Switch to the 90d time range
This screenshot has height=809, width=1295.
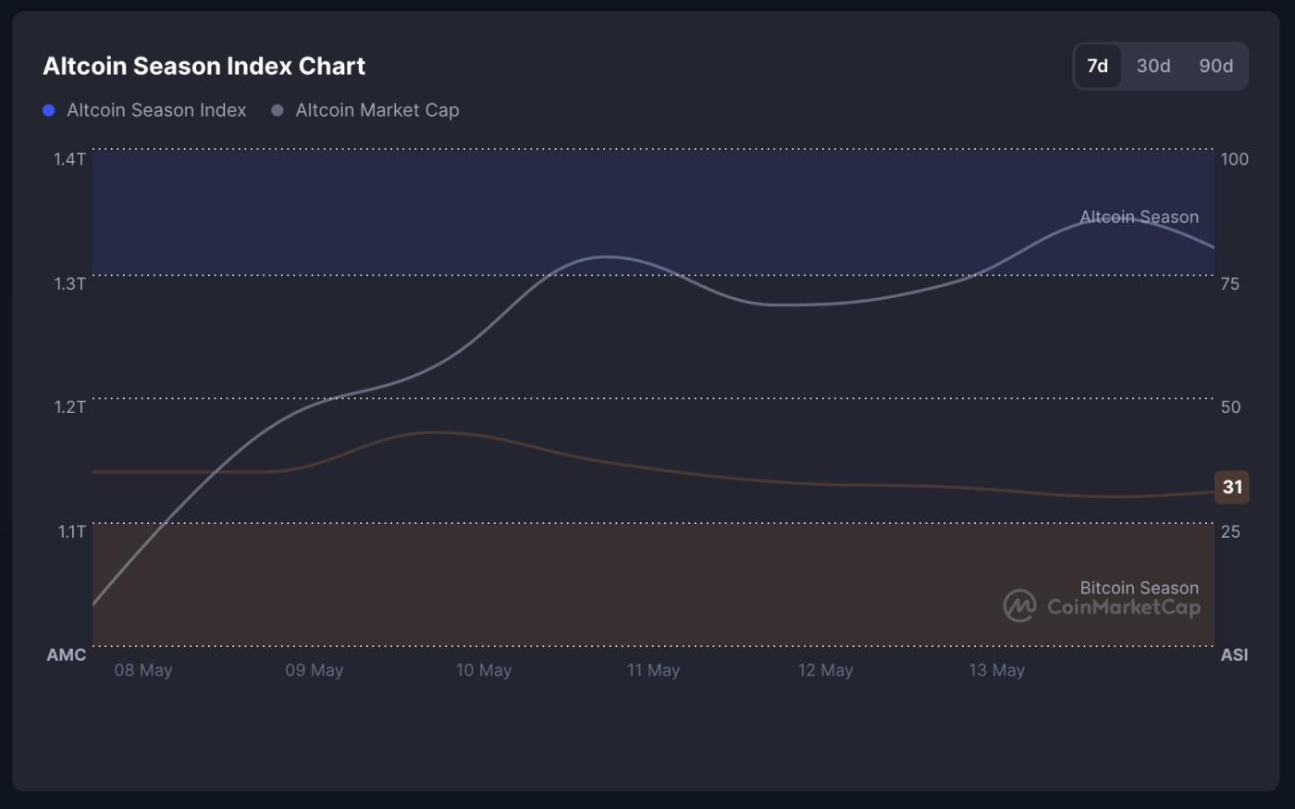pyautogui.click(x=1215, y=66)
